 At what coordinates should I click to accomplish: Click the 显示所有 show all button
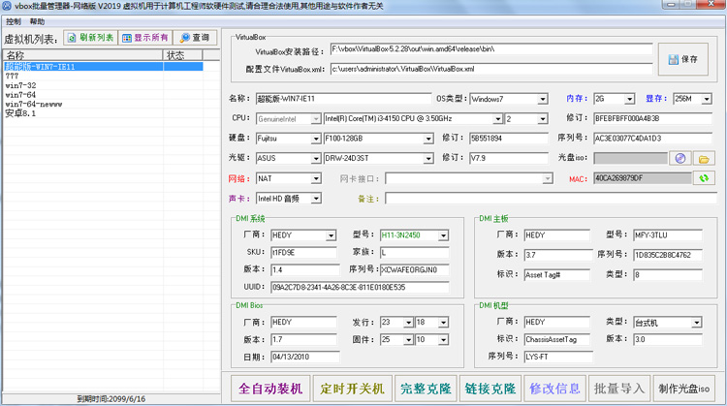[x=145, y=38]
